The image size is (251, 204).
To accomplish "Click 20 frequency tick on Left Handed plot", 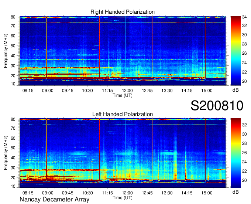I will pyautogui.click(x=13, y=178).
